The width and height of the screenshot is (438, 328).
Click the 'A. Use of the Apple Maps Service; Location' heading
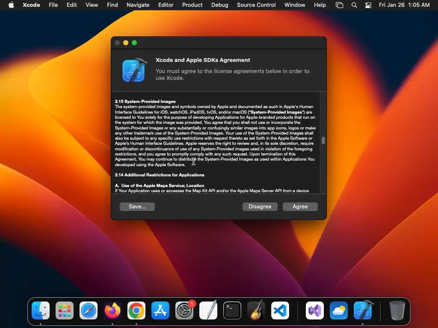(x=160, y=185)
